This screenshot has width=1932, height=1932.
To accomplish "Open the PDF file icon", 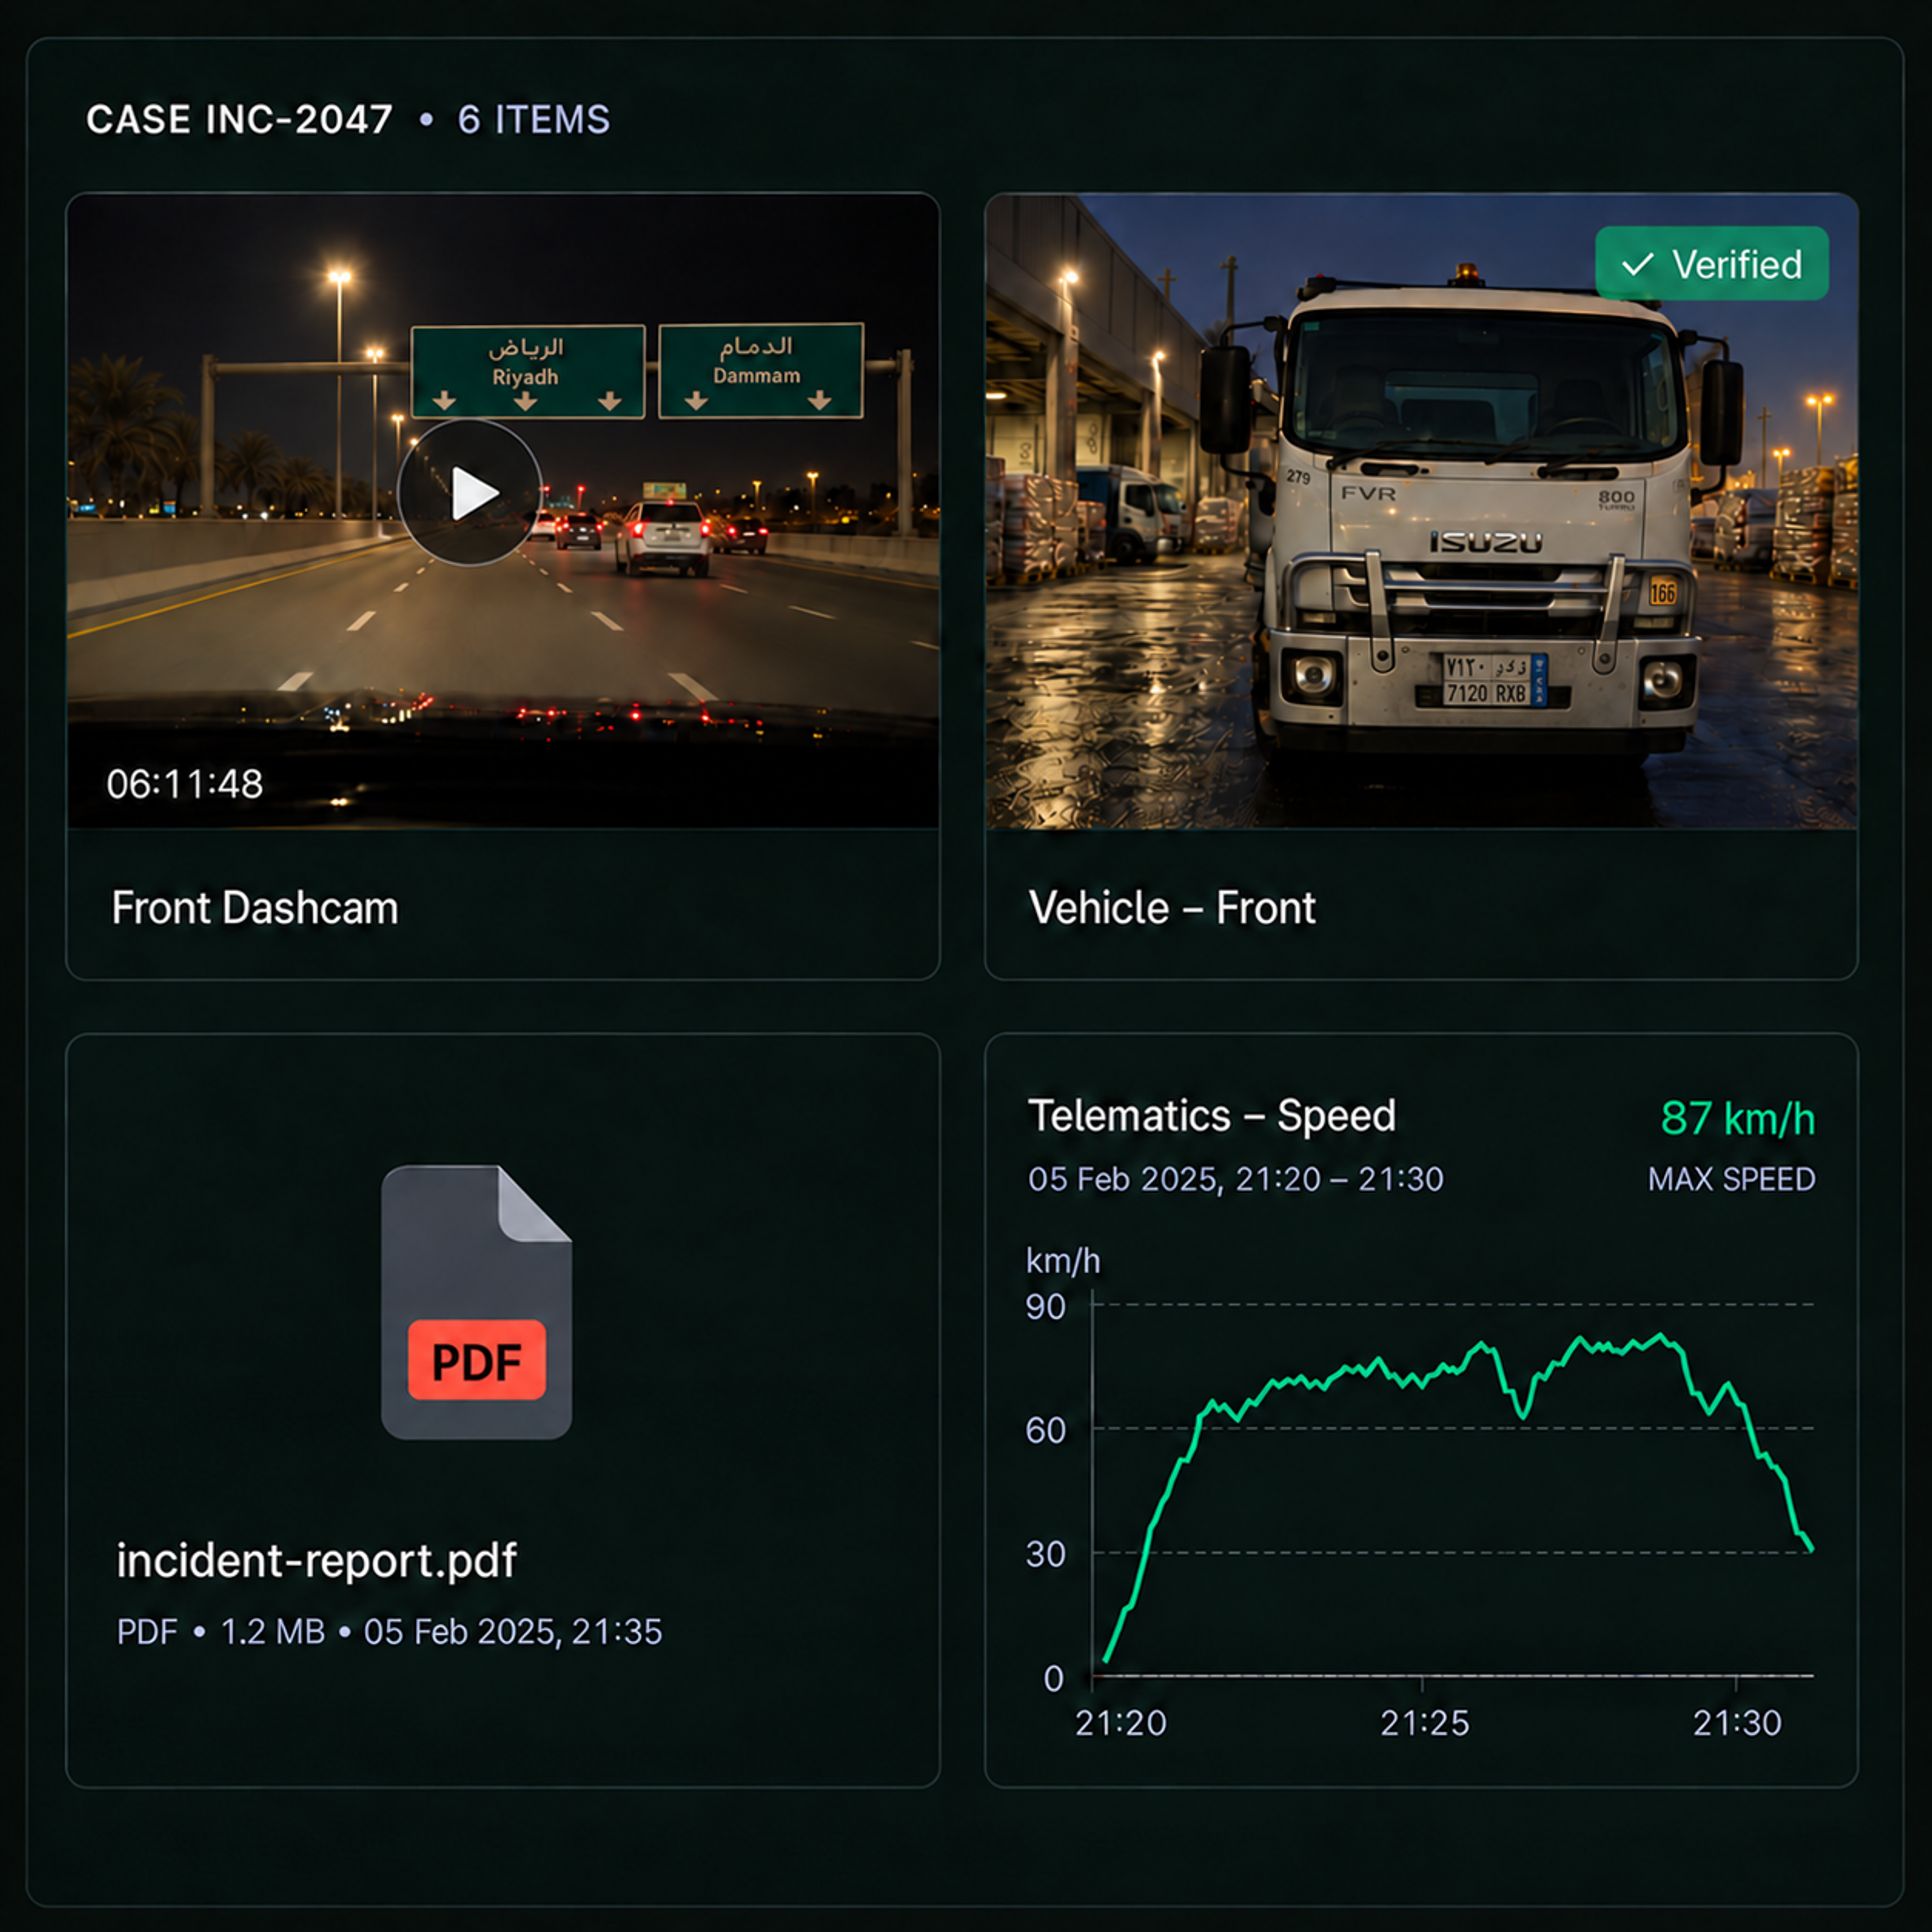I will pyautogui.click(x=476, y=1302).
